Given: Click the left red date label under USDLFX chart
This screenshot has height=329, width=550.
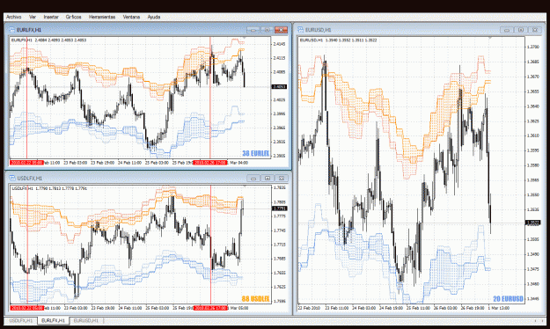Looking at the screenshot, I should tap(27, 308).
